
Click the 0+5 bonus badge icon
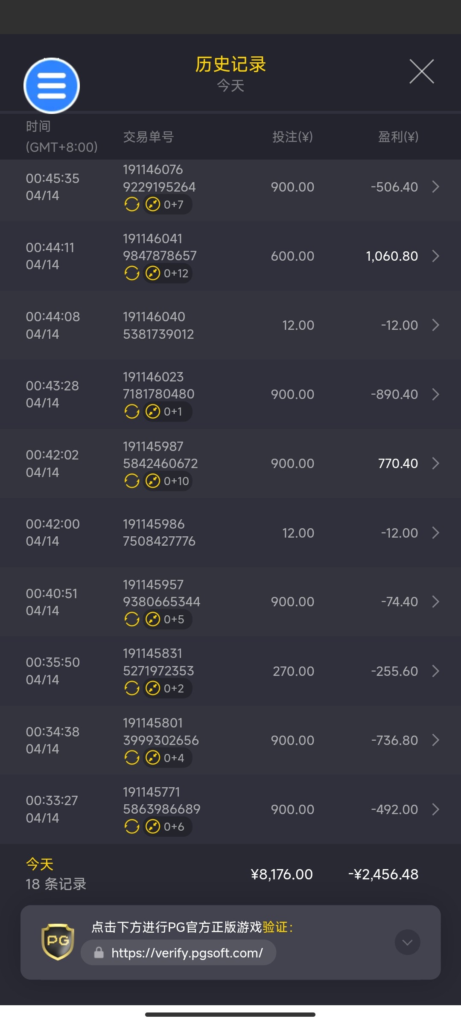(x=153, y=619)
